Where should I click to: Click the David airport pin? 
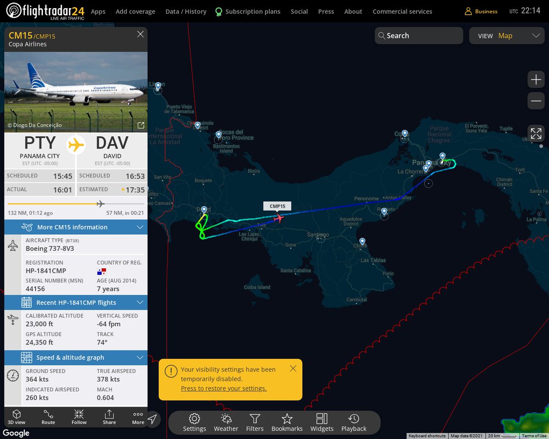pos(204,210)
